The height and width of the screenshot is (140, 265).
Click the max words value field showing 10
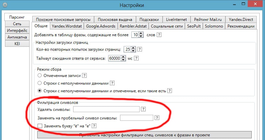click(136, 35)
